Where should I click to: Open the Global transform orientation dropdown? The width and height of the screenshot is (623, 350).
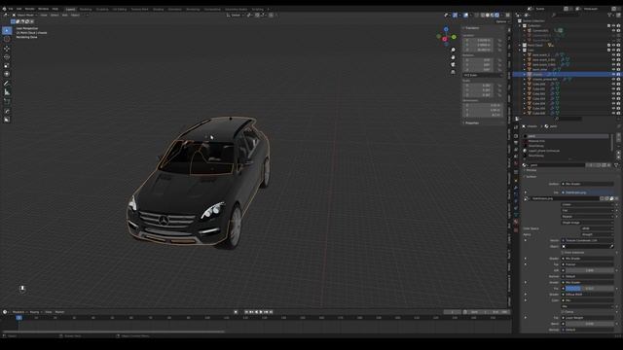236,16
